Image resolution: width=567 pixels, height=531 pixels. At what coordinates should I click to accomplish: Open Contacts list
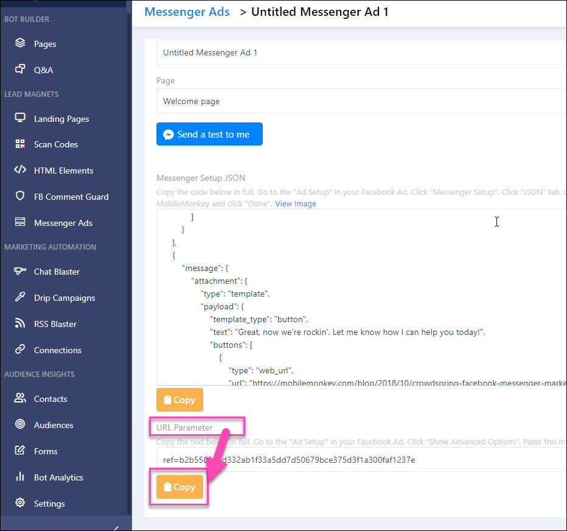tap(50, 399)
